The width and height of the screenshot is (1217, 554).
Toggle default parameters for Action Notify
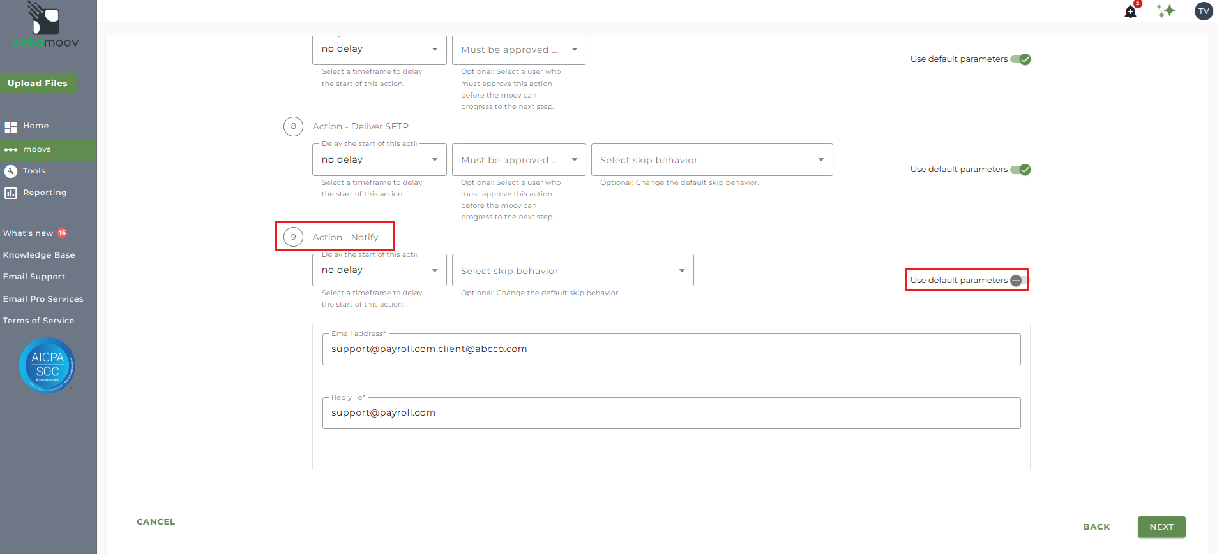point(1018,281)
